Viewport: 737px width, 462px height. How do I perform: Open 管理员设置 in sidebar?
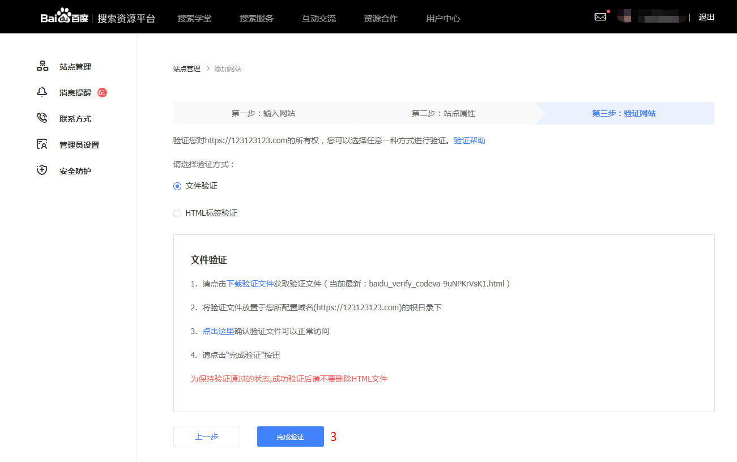point(79,145)
